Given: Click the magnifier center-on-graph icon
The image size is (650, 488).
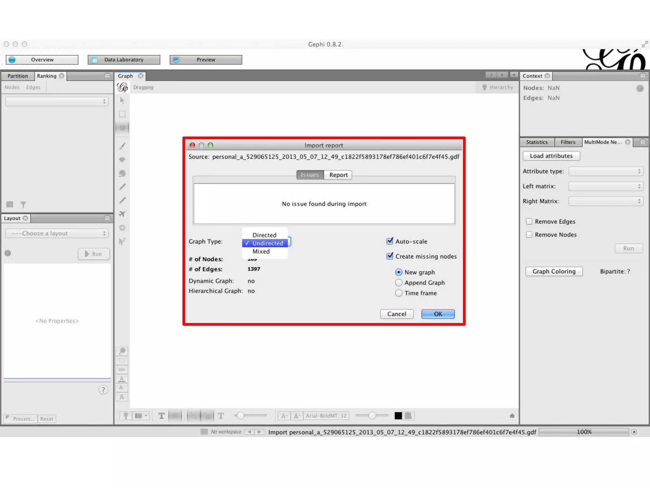Looking at the screenshot, I should (122, 351).
